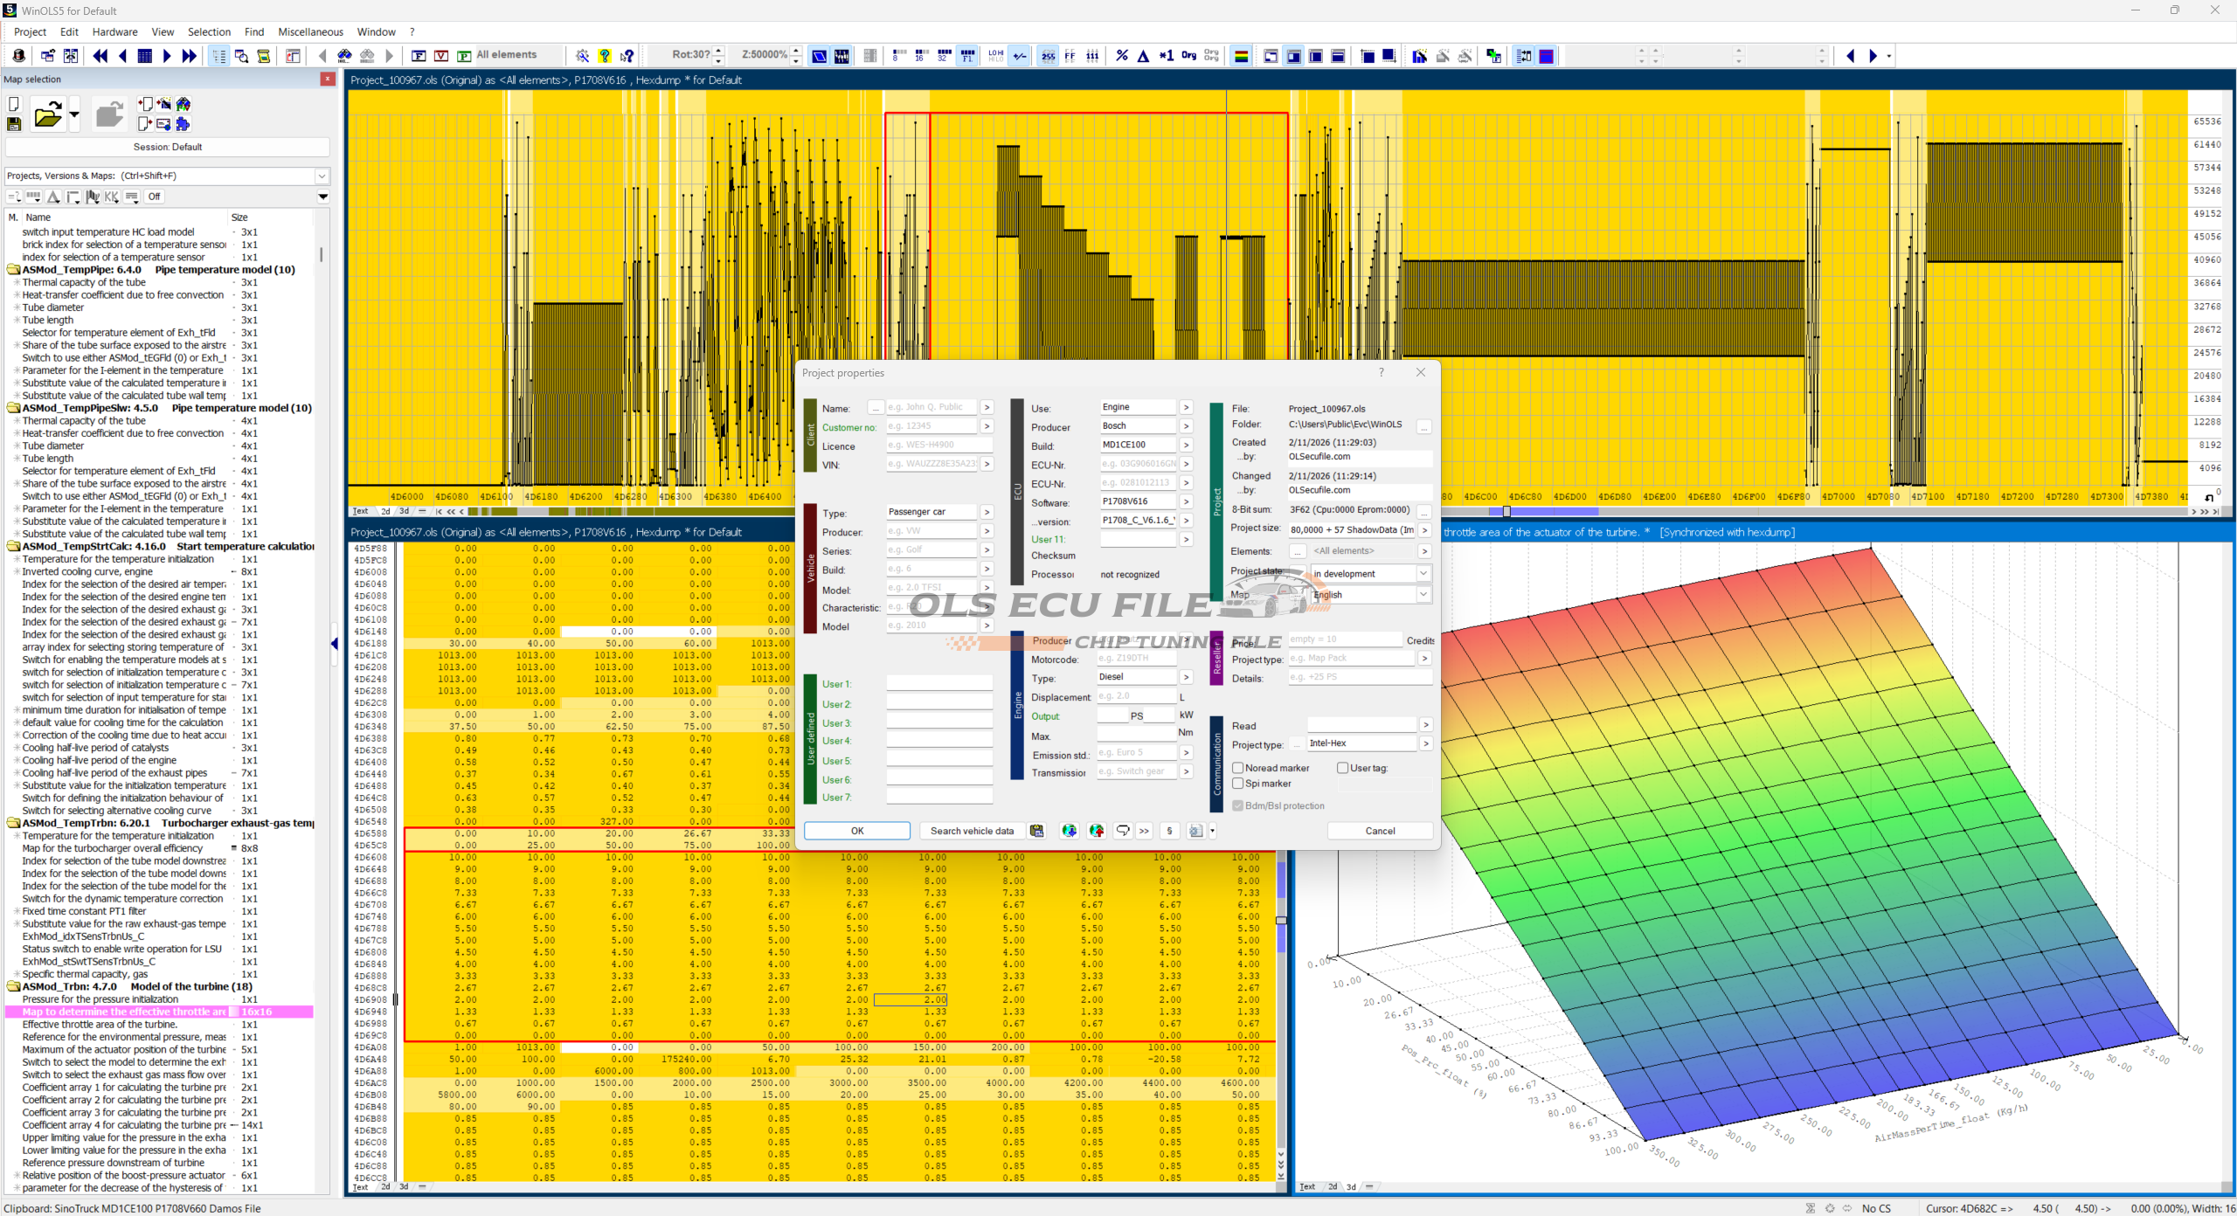Open the Miscellaneous menu
Image resolution: width=2237 pixels, height=1216 pixels.
point(310,31)
